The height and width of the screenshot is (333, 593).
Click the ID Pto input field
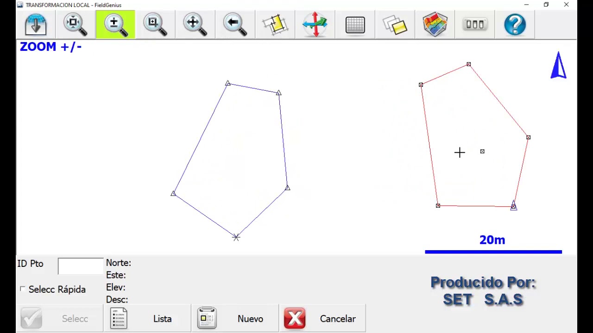81,266
